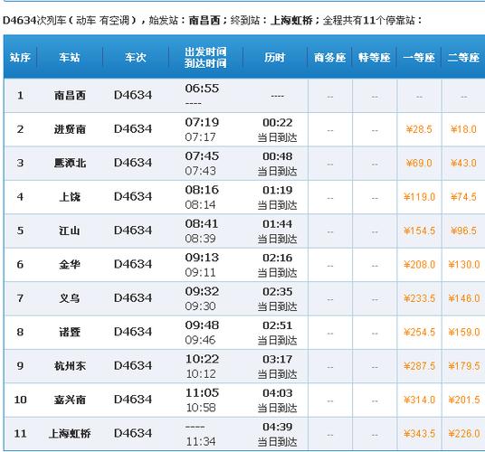Viewport: 485px width, 452px height.
Task: Click first-class price ¥28.5
Action: pos(419,129)
